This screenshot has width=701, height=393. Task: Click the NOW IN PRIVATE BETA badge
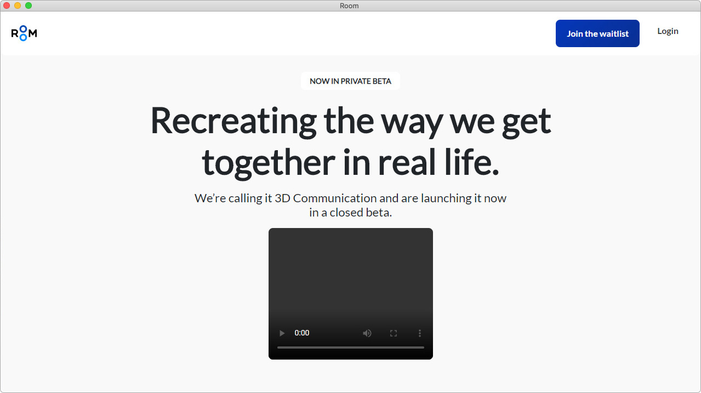point(350,81)
